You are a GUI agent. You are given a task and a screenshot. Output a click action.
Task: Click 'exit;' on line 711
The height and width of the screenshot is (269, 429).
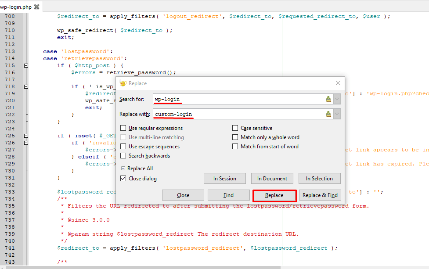pyautogui.click(x=66, y=37)
